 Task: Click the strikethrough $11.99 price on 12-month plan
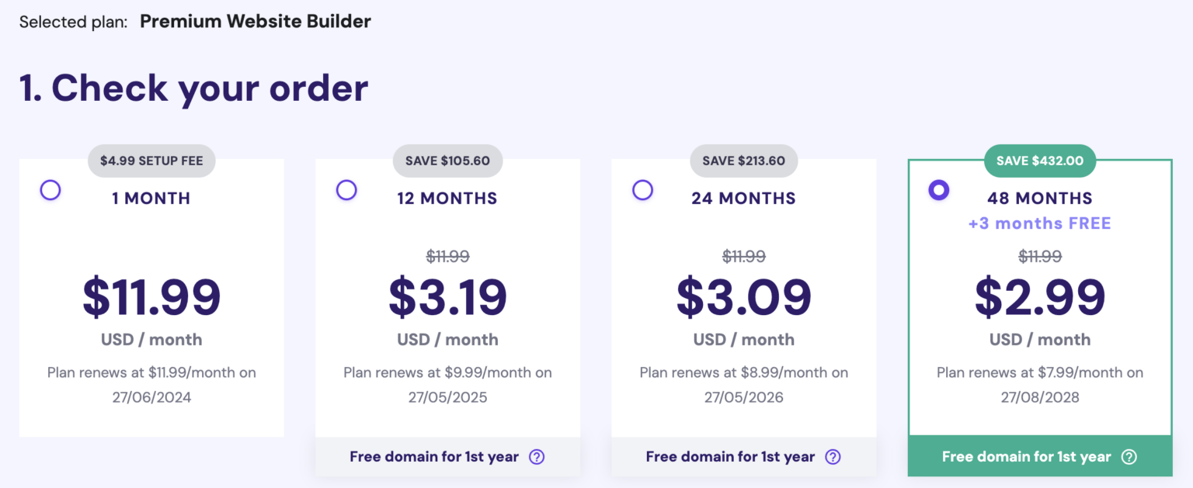(x=447, y=256)
